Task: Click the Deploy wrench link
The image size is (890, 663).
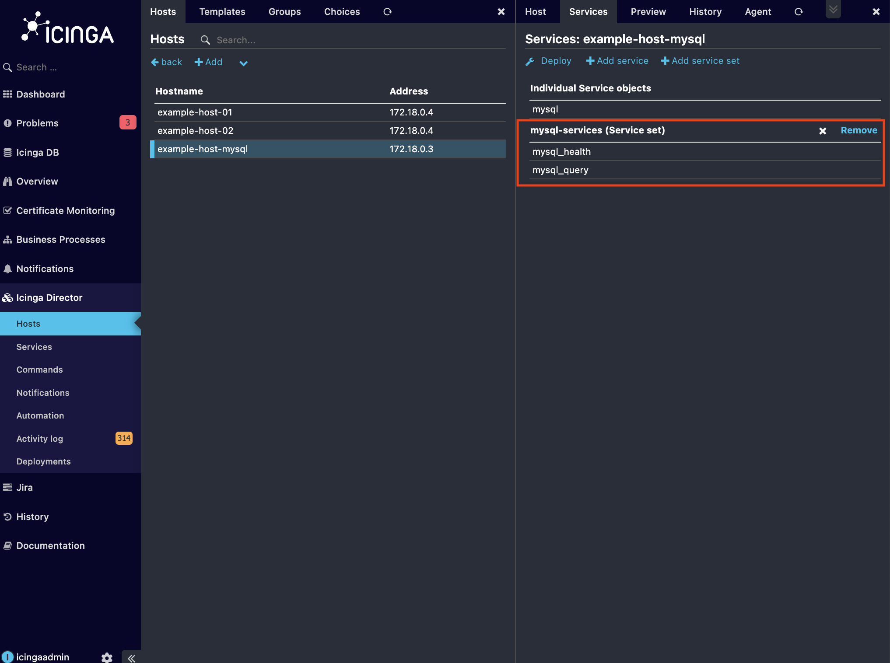Action: (x=548, y=61)
